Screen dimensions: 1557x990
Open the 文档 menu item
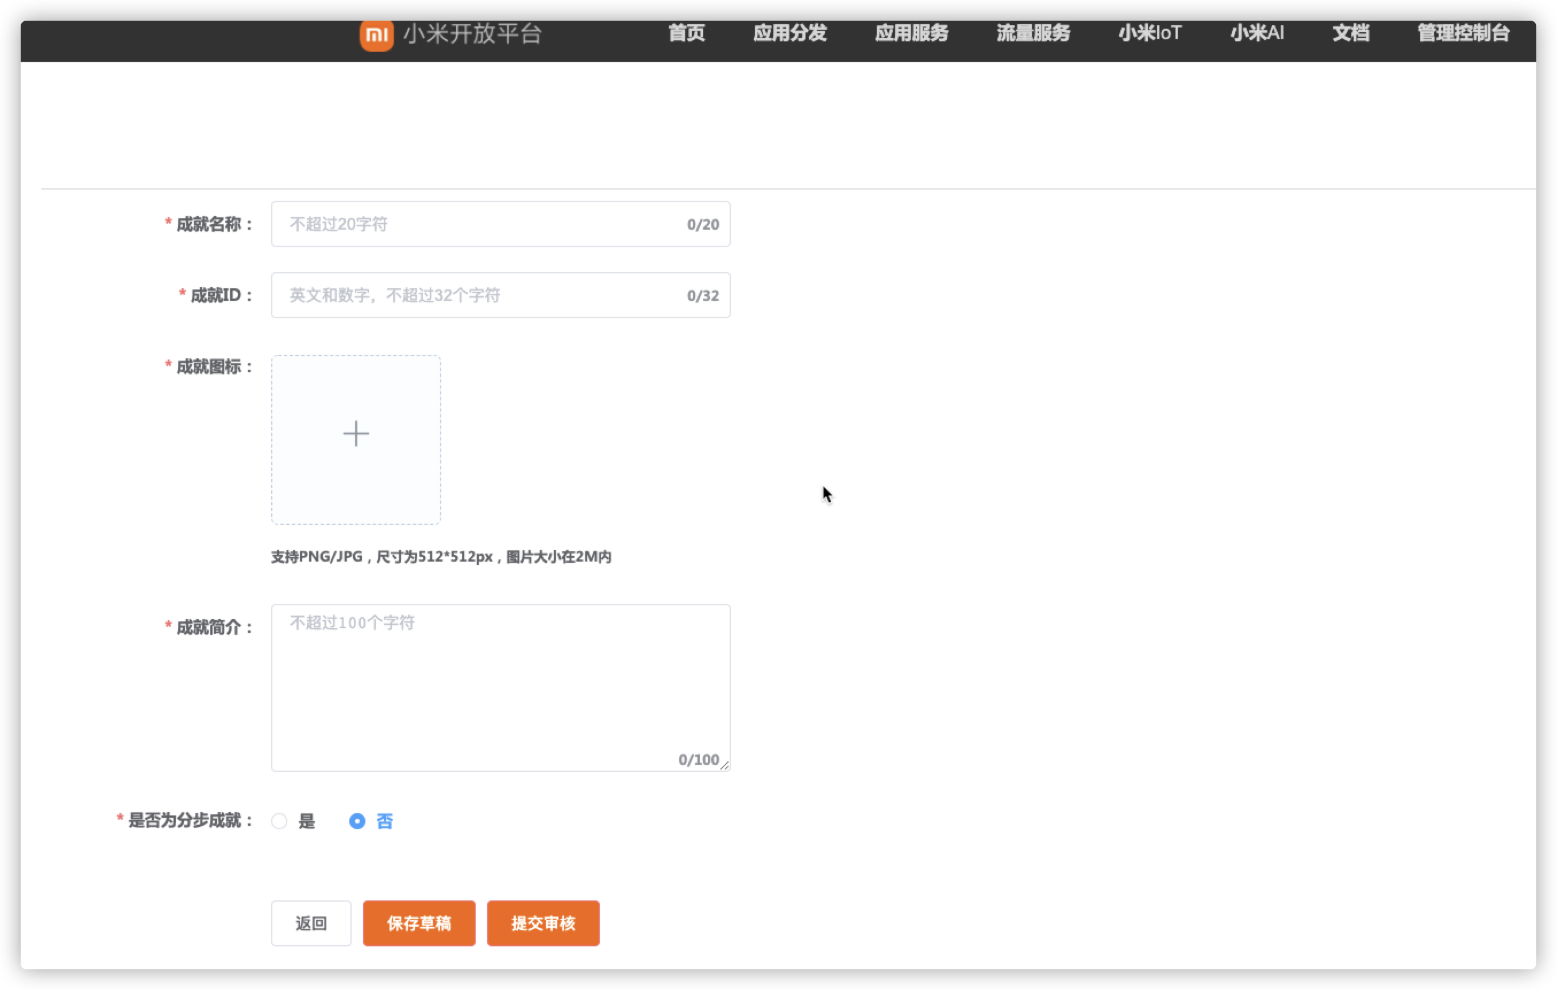click(1351, 34)
